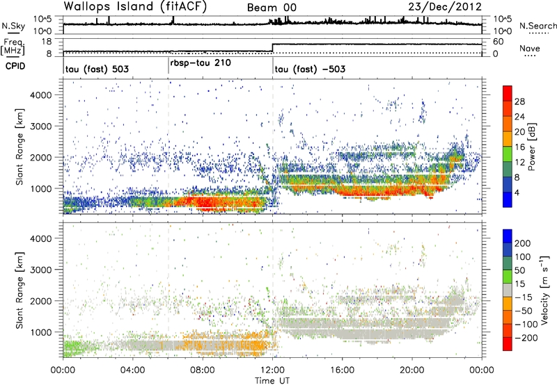Click the frequency step-up at 12:00
The height and width of the screenshot is (385, 557).
(x=272, y=48)
